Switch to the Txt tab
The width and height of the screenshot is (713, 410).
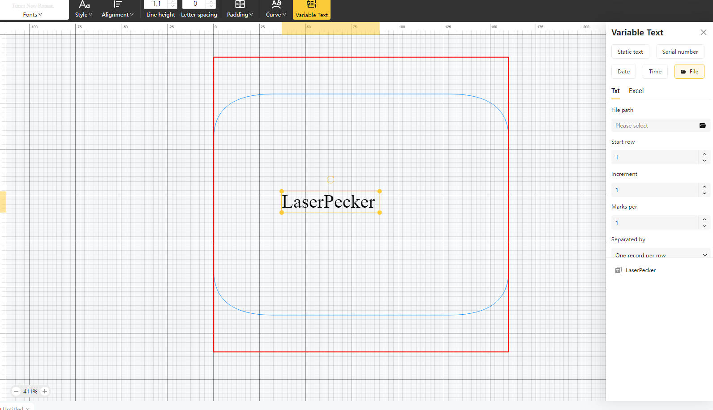coord(615,91)
